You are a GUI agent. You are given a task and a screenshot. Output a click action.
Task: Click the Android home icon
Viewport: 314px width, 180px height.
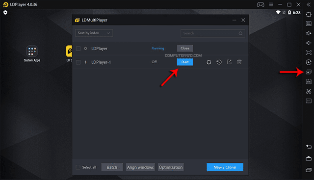pyautogui.click(x=309, y=158)
